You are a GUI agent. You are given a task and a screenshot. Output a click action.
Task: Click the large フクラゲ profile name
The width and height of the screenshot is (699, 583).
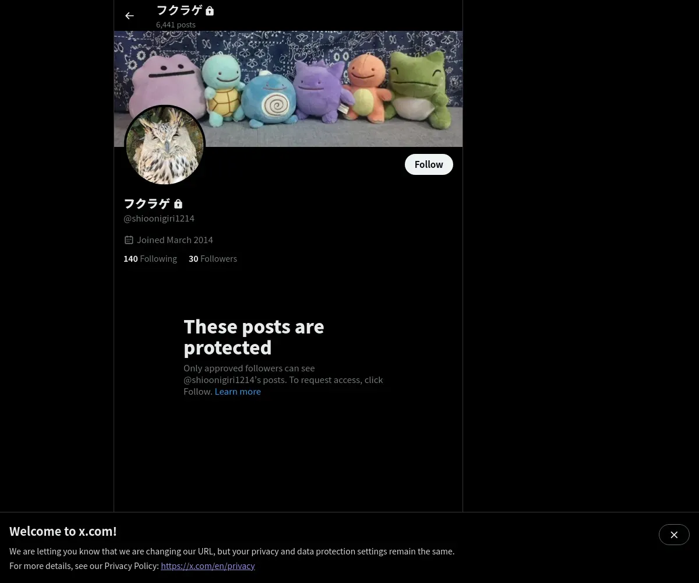[x=147, y=203]
